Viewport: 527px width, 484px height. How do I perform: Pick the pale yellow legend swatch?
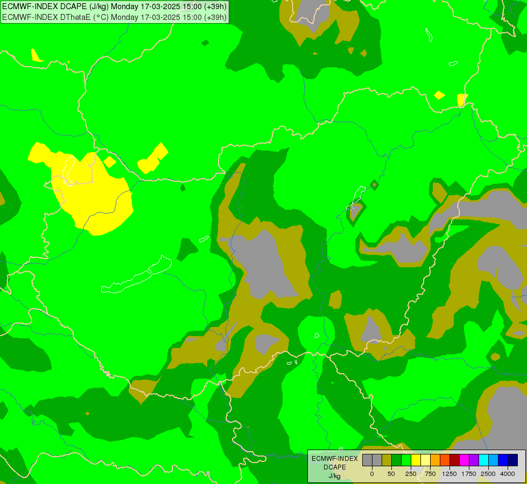click(x=425, y=460)
